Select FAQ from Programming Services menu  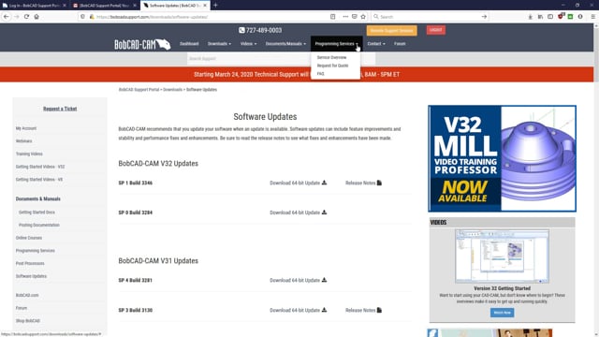[x=320, y=74]
